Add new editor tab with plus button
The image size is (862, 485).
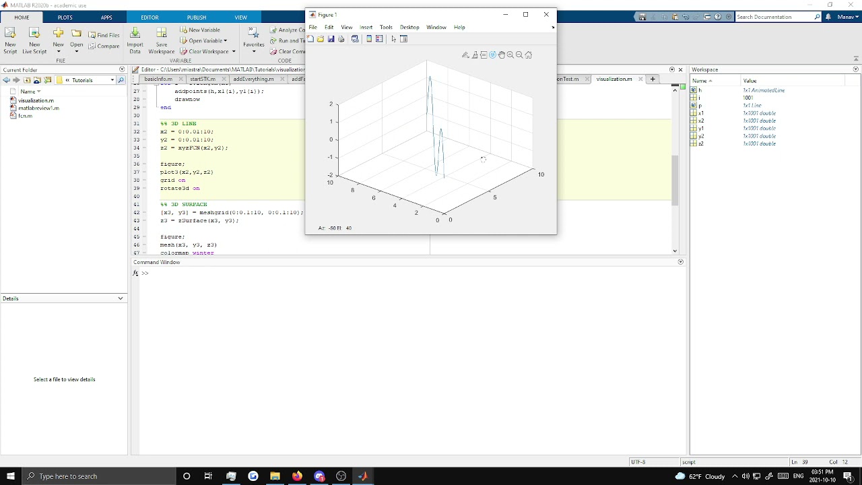coord(652,79)
